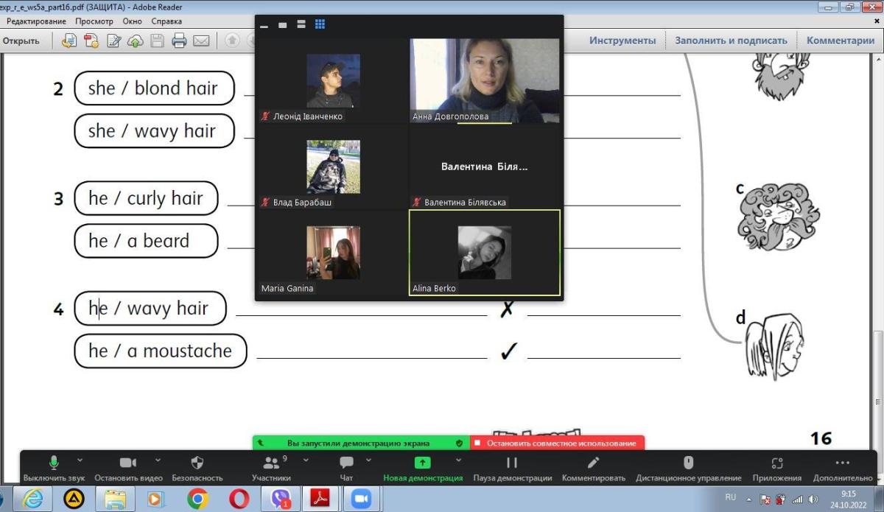Viewport: 884px width, 512px height.
Task: Select Maria Ganina video tile
Action: (x=333, y=253)
